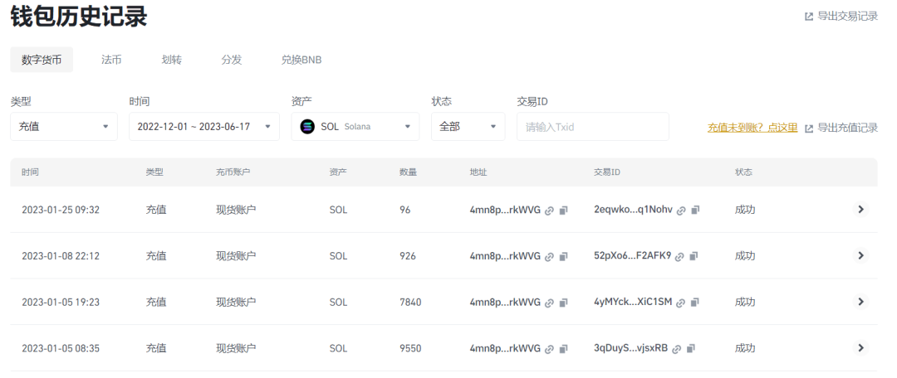897x378 pixels.
Task: Click address 4mn8p...rkWVG in 96 SOL row
Action: click(505, 210)
